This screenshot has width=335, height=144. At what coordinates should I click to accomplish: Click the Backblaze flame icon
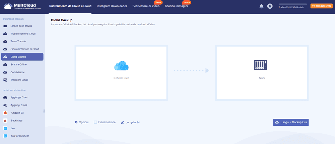5,121
